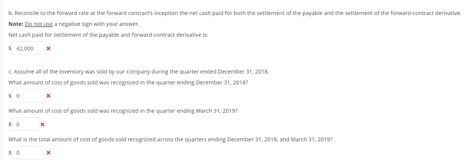This screenshot has height=162, width=468.
Task: Click the dollar sign before the 42,000 field
Action: click(10, 48)
